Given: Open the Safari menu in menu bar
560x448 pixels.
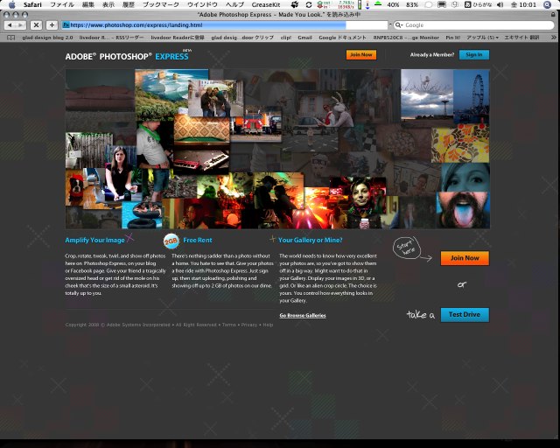Looking at the screenshot, I should click(x=32, y=4).
